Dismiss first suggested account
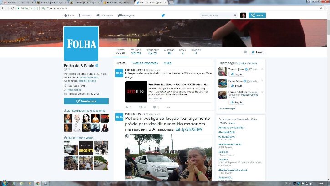 (x=262, y=69)
